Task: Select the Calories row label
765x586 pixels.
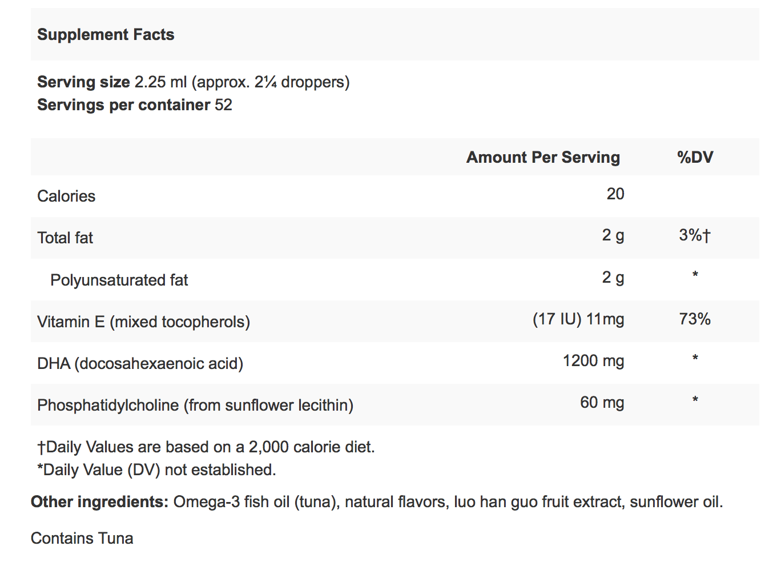Action: click(x=66, y=196)
